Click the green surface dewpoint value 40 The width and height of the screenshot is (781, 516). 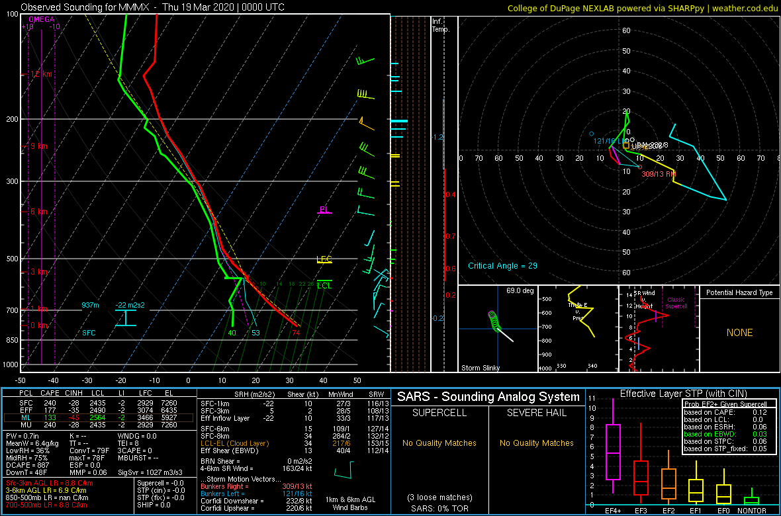(x=232, y=333)
